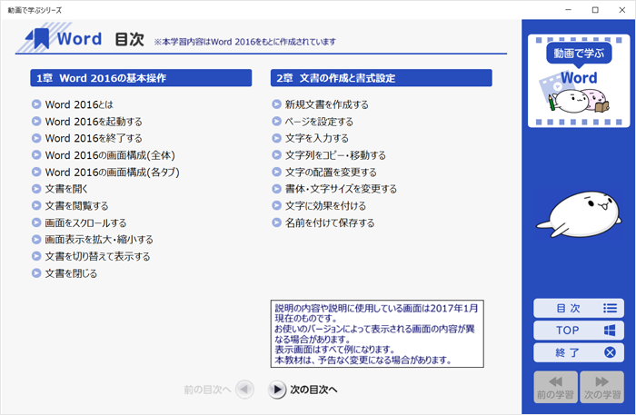Viewport: 636px width, 415px height.
Task: Open lesson Word 2016を終了する
Action: (x=94, y=138)
